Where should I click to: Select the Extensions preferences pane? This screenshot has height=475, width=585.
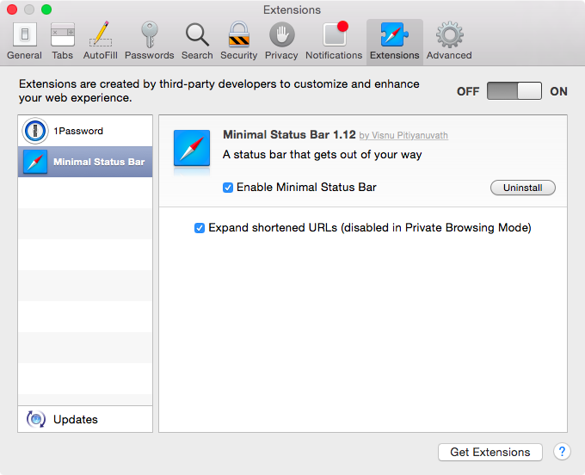coord(394,42)
